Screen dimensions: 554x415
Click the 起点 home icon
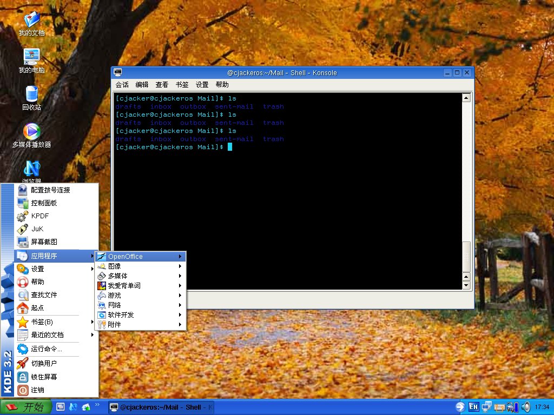[x=23, y=307]
